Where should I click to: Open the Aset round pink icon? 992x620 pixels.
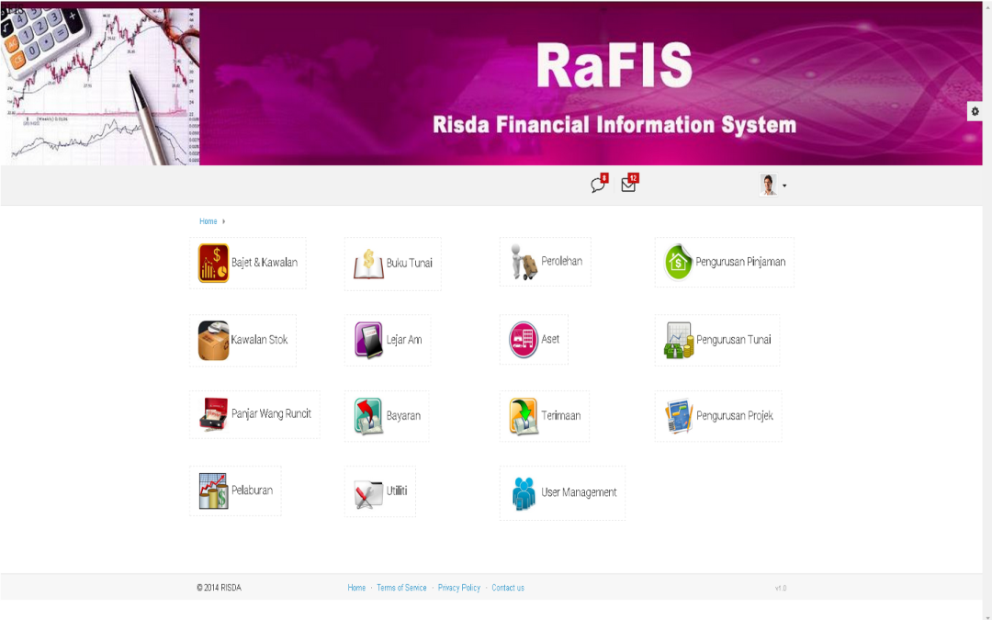(524, 340)
